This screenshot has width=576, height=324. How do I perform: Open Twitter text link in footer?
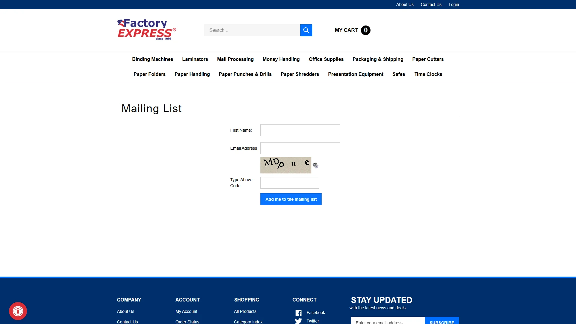click(x=313, y=321)
